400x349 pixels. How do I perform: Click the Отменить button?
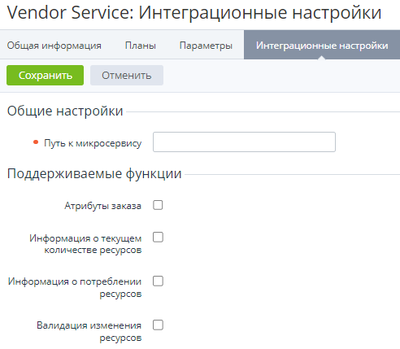(x=127, y=75)
